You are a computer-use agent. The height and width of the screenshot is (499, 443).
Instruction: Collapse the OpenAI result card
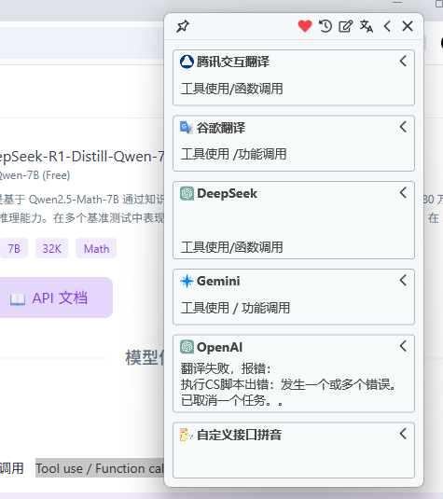(x=403, y=346)
